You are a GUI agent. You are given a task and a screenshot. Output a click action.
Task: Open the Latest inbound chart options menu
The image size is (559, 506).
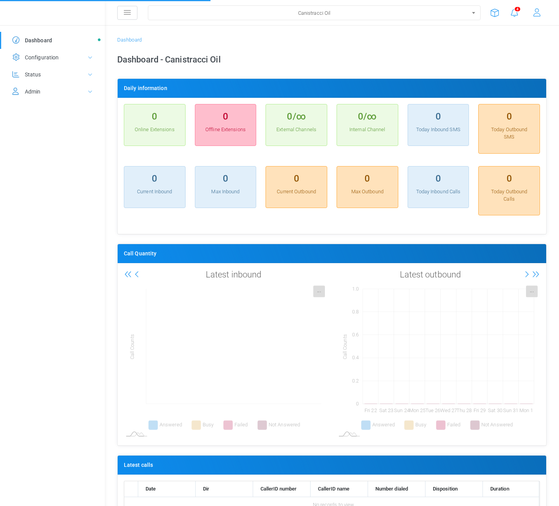(x=319, y=291)
